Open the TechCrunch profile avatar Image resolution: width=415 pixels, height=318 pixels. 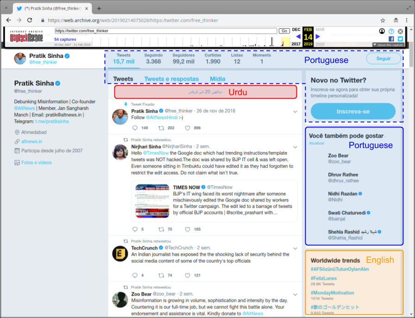120,254
